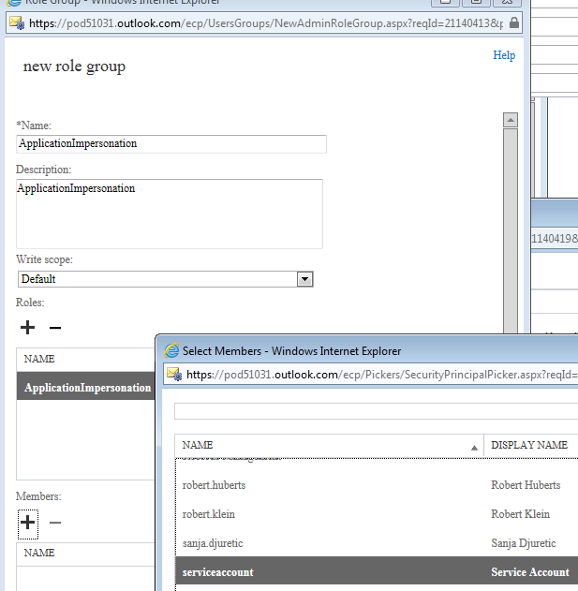Click the minus icon under Roles
The width and height of the screenshot is (578, 591).
[54, 327]
